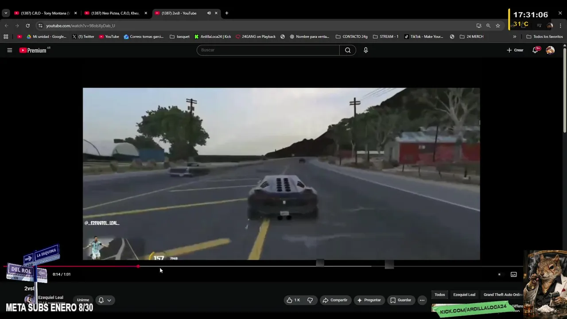This screenshot has height=319, width=567.
Task: Activate voice search microphone
Action: (x=365, y=50)
